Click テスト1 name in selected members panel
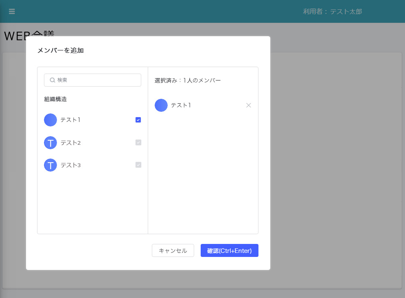 (181, 105)
